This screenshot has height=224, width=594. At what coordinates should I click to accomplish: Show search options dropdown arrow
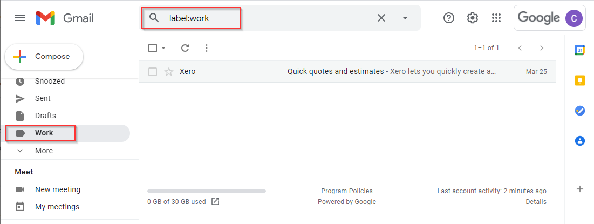point(405,18)
